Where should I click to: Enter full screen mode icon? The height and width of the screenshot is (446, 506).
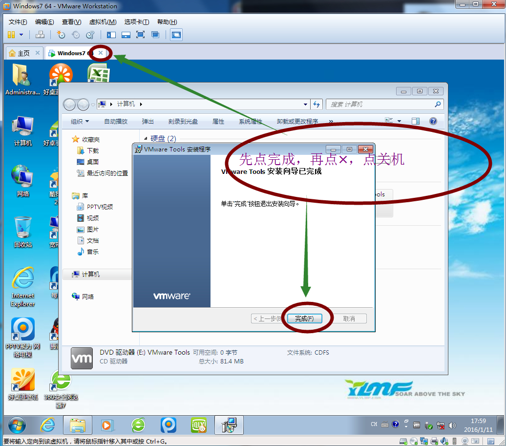tap(140, 35)
